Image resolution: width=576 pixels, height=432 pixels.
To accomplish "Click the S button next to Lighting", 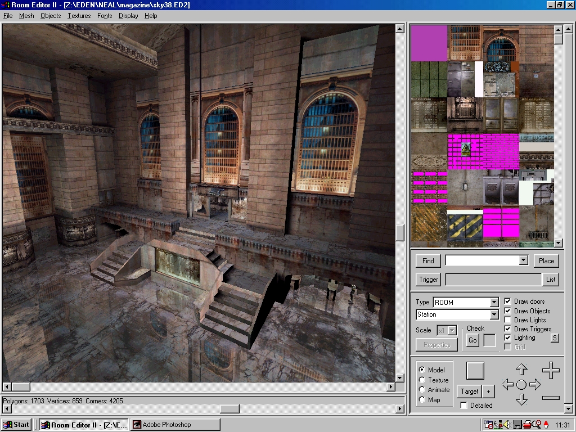I will tap(555, 338).
